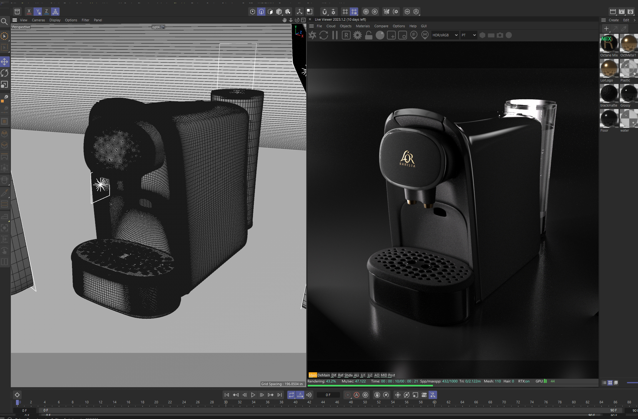Play the animation forward
This screenshot has height=419, width=638.
tap(253, 395)
